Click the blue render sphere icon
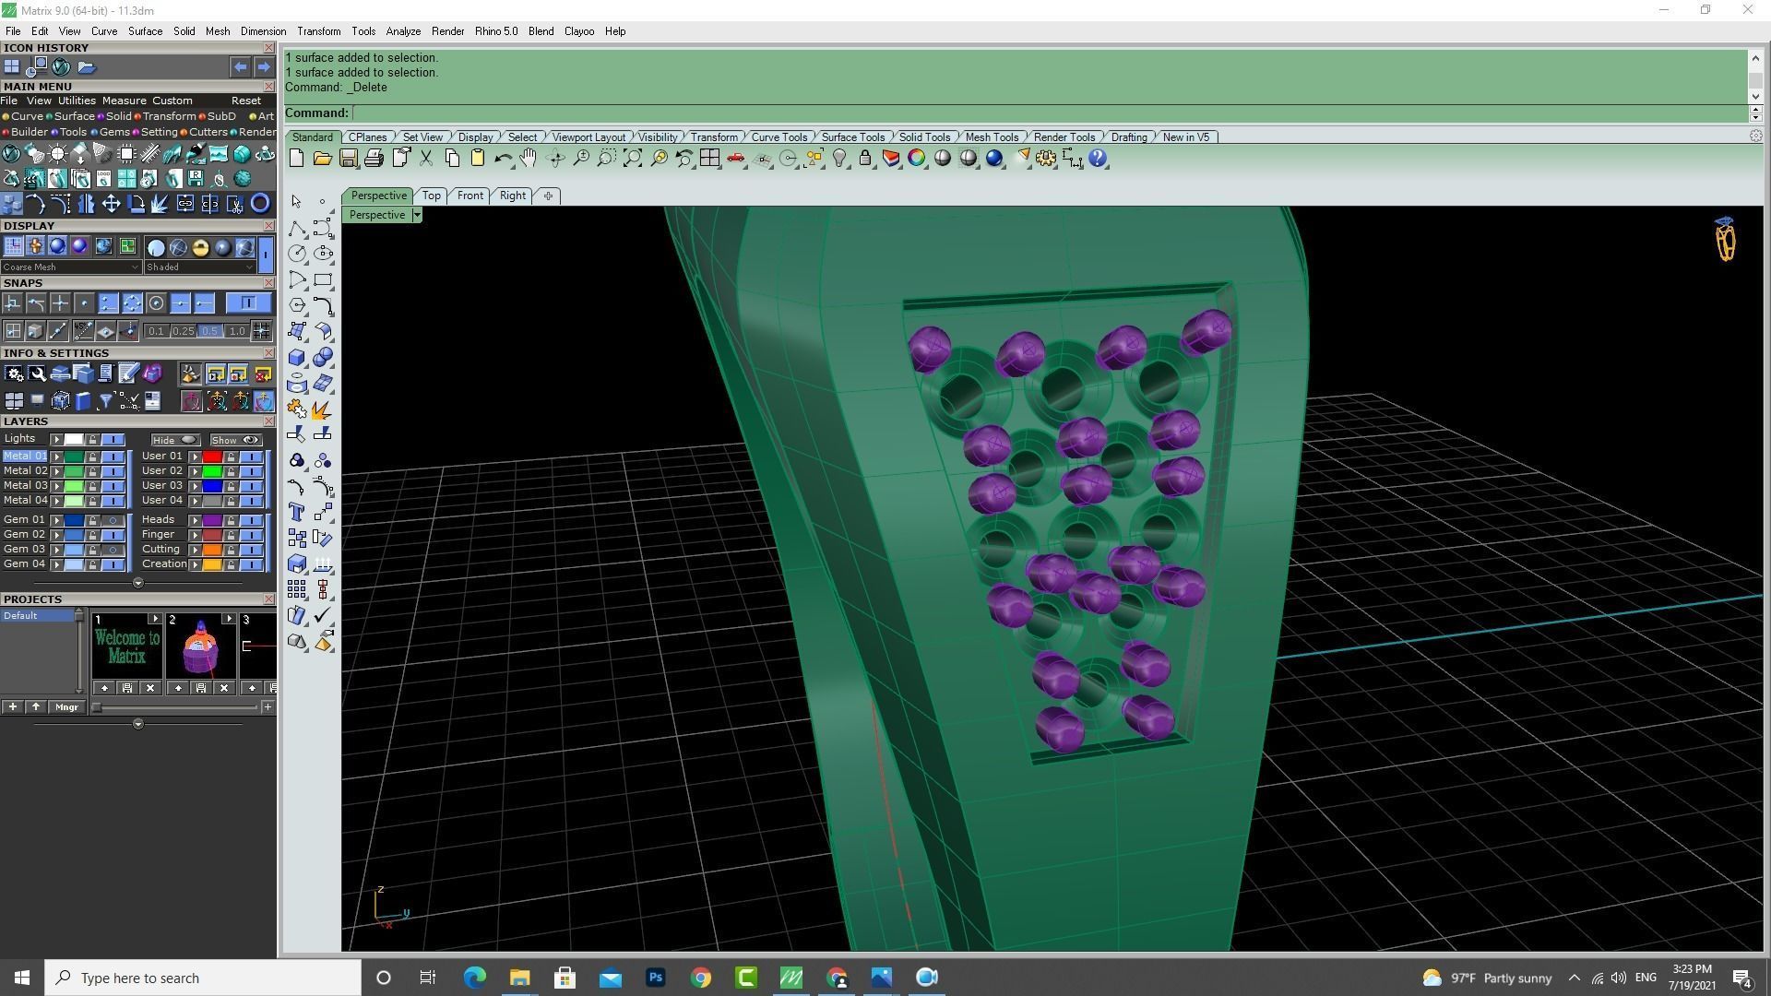The width and height of the screenshot is (1771, 996). point(994,159)
